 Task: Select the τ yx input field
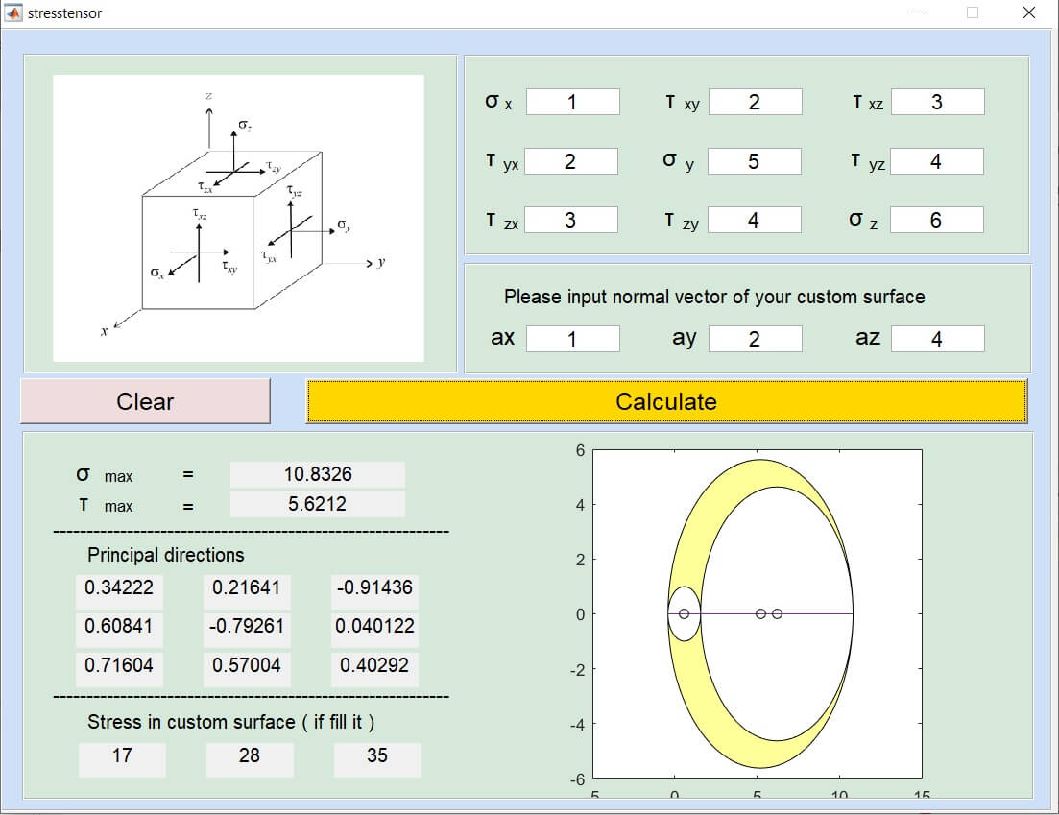pos(570,161)
